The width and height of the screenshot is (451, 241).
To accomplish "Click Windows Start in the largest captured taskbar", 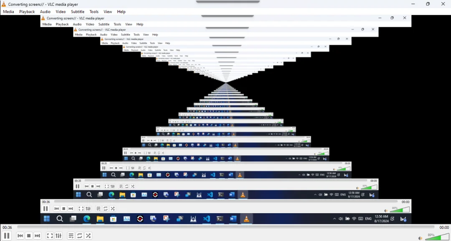I will pos(47,219).
